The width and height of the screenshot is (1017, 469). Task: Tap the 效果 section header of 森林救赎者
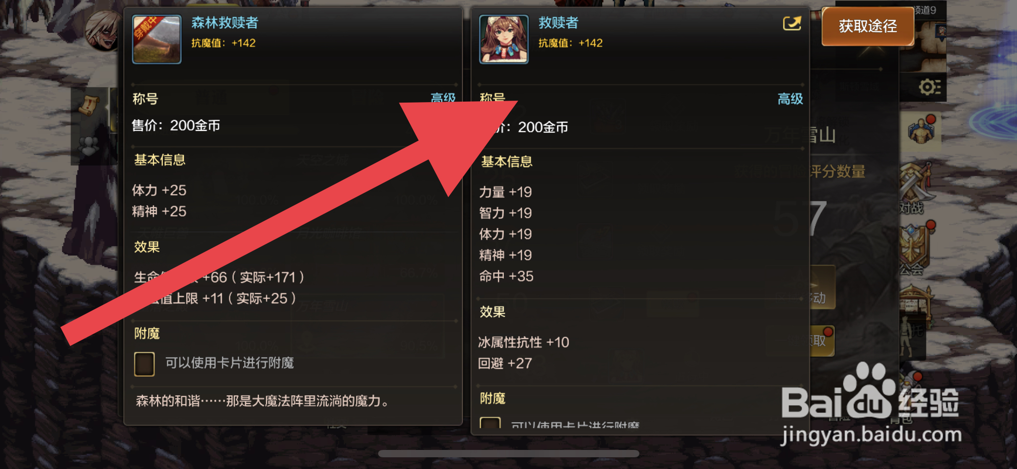[147, 247]
